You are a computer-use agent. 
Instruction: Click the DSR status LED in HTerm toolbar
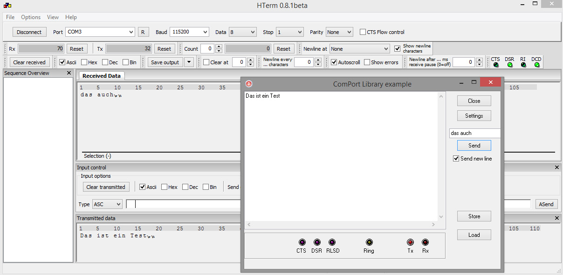coord(510,65)
